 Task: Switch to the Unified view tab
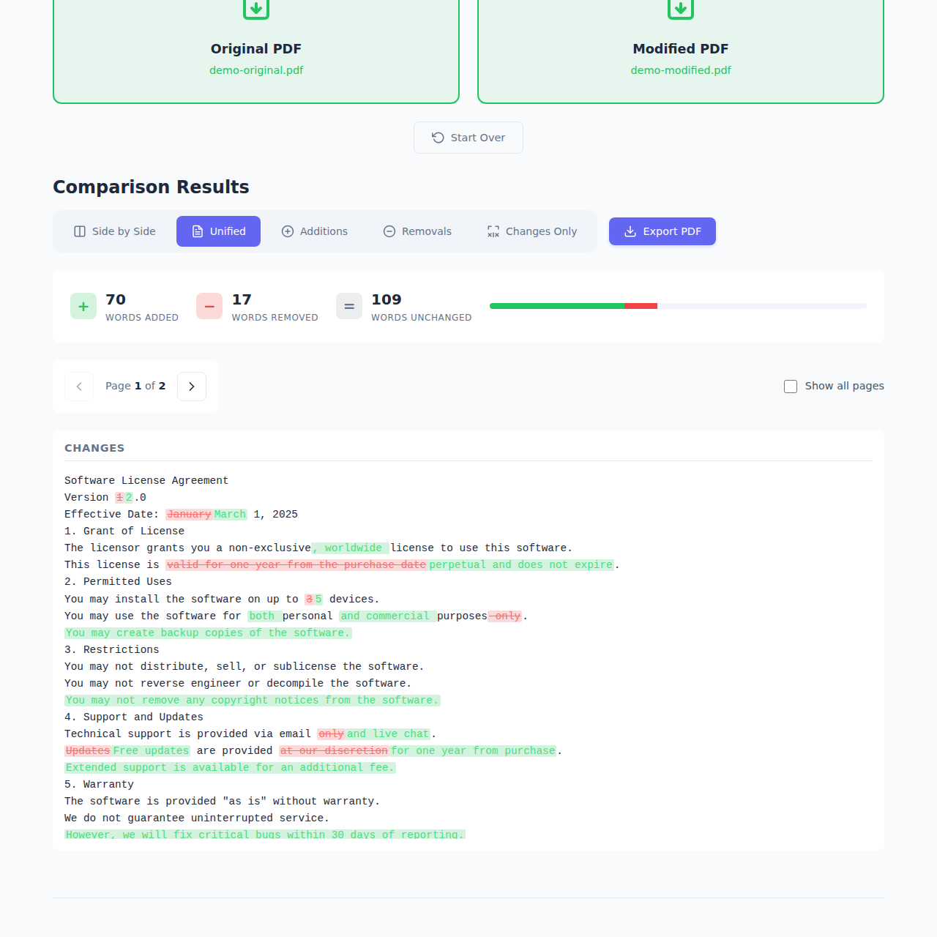(x=218, y=231)
